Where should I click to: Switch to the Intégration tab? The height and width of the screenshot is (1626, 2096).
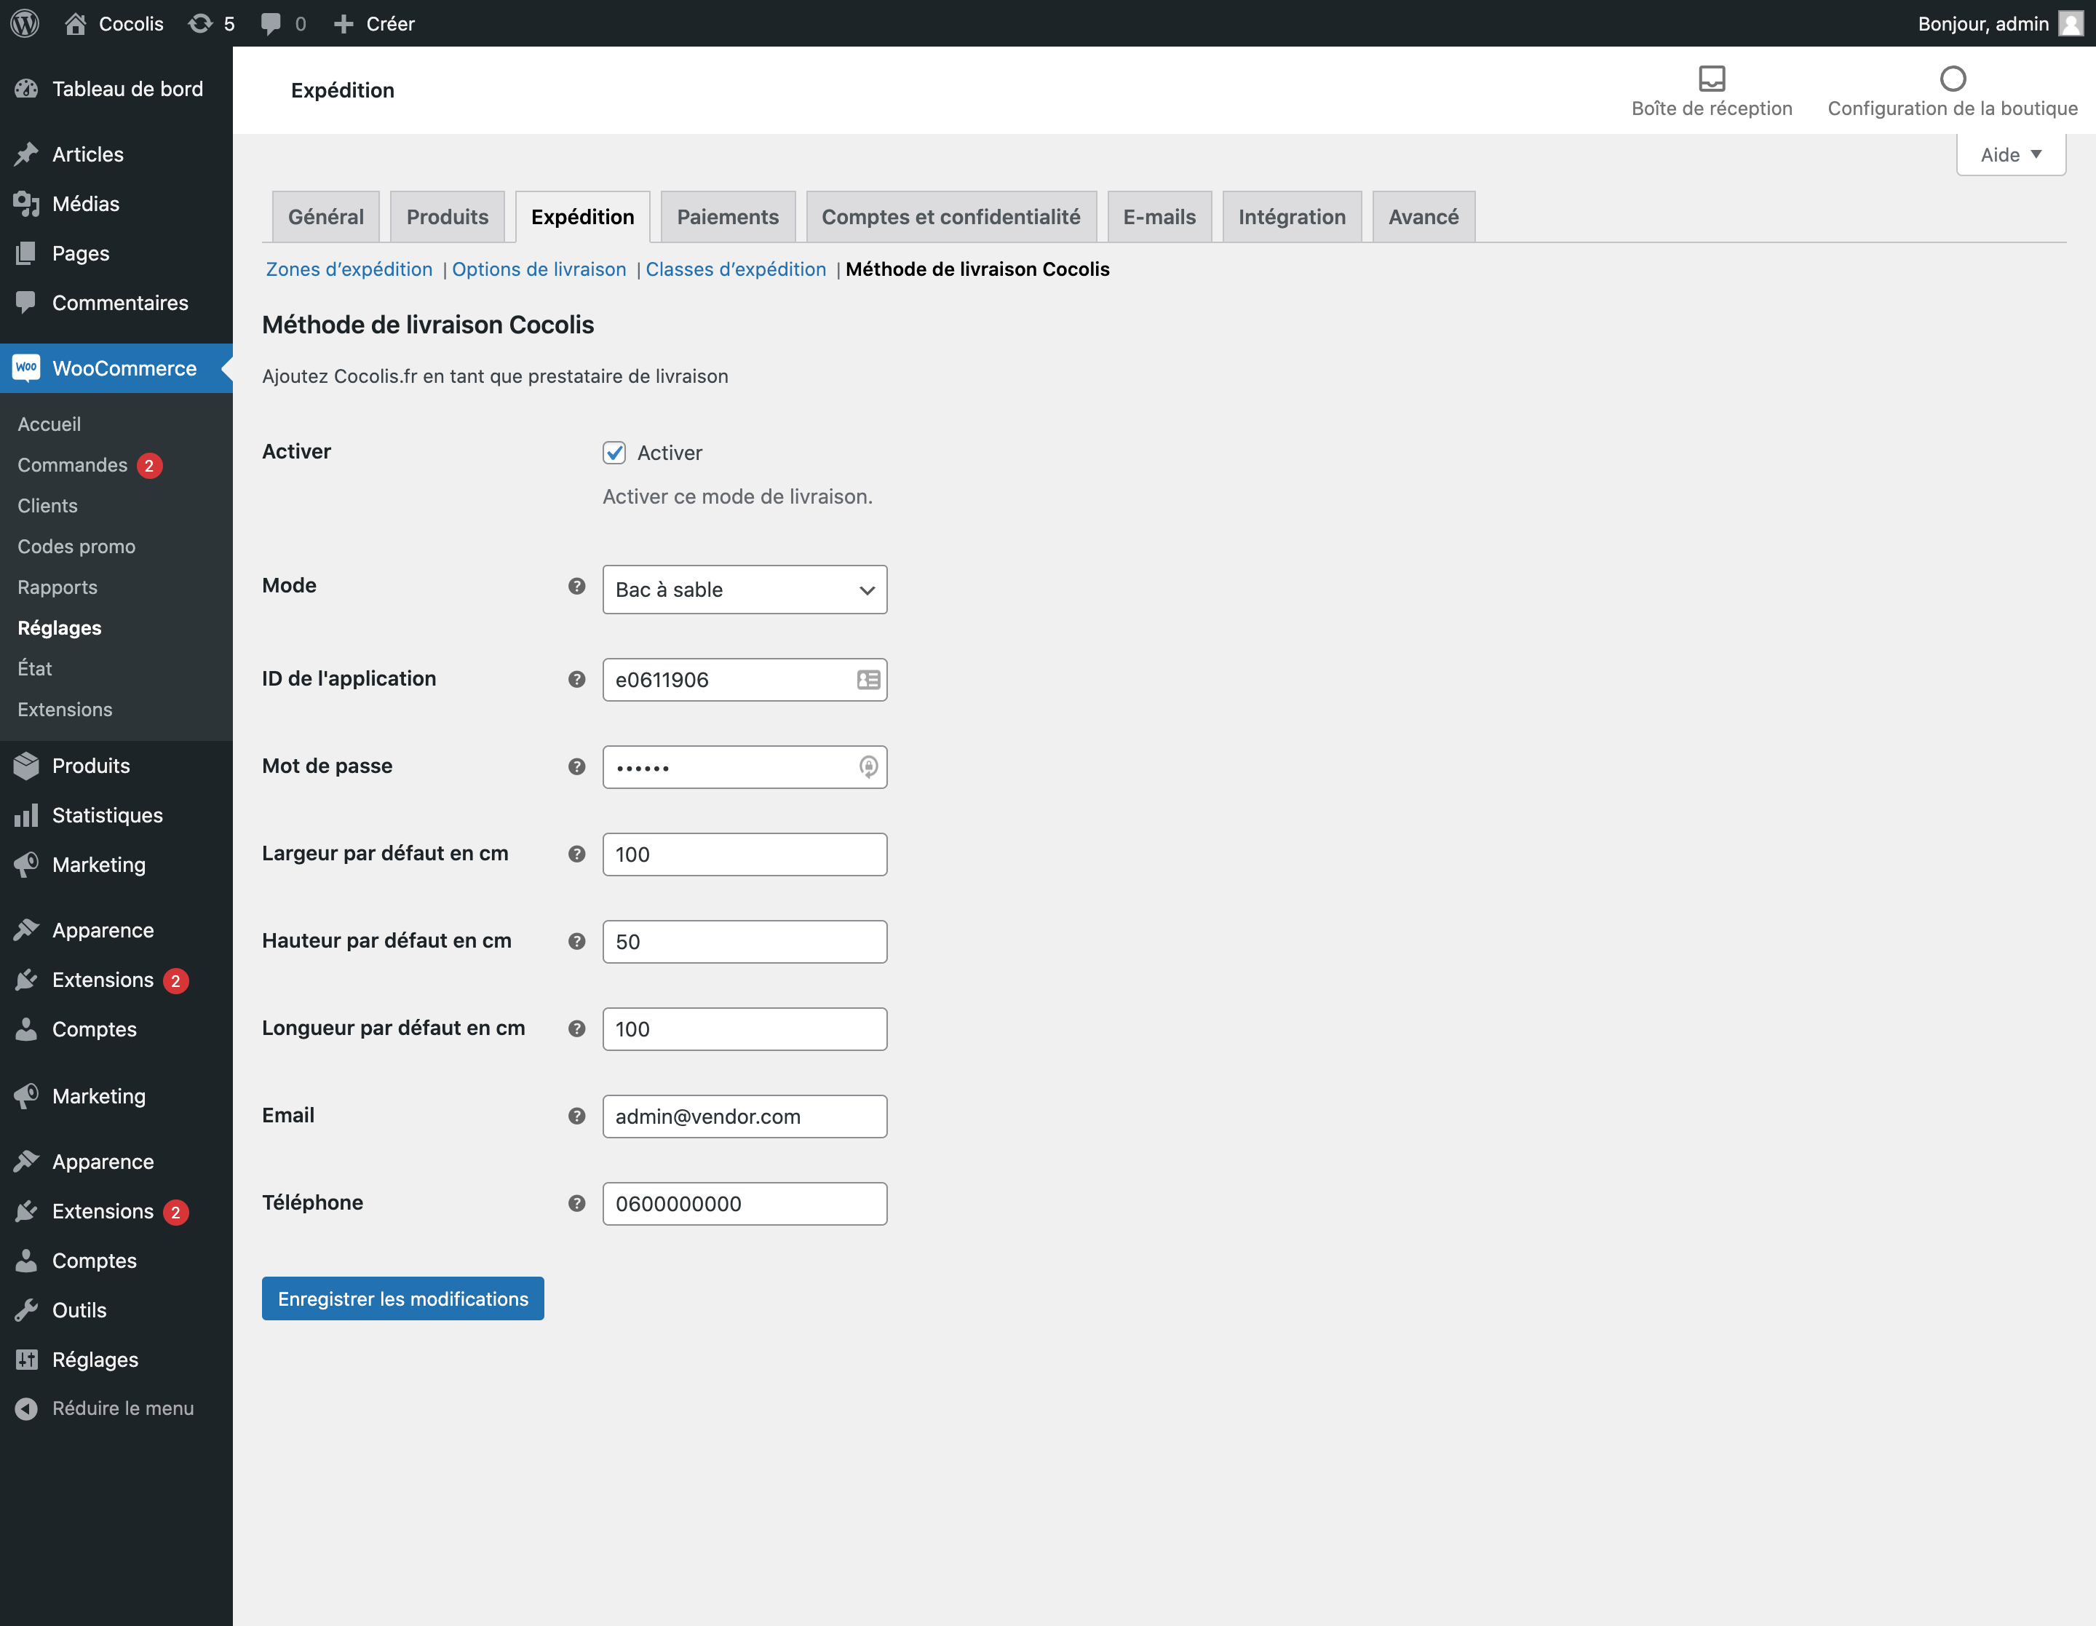1291,217
